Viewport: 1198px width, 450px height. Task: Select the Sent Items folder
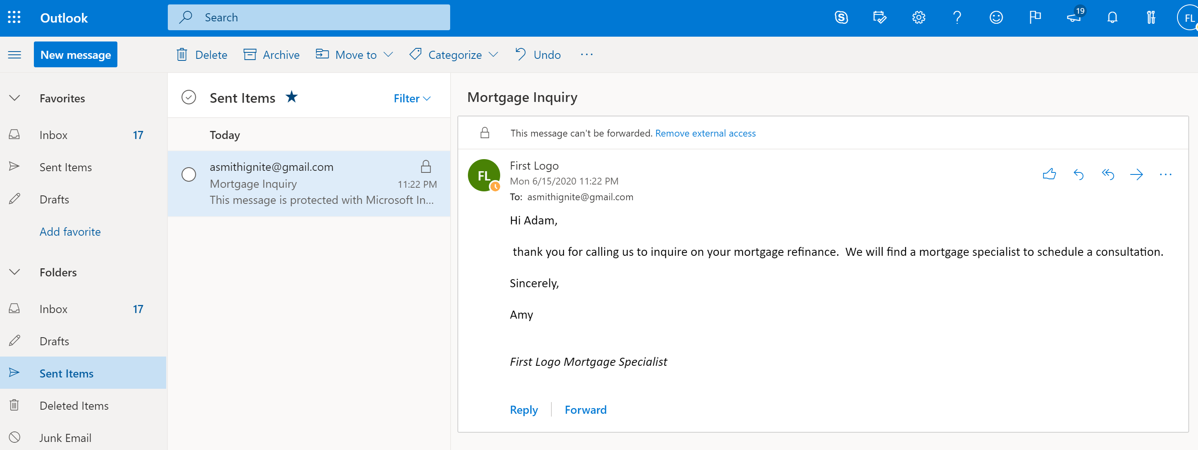pyautogui.click(x=67, y=373)
